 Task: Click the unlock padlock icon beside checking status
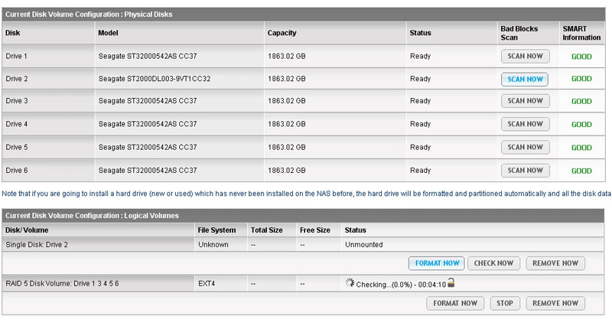[x=451, y=283]
